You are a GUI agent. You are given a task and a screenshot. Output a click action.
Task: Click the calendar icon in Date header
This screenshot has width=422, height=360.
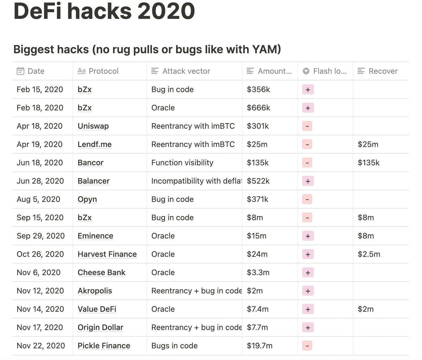point(21,71)
